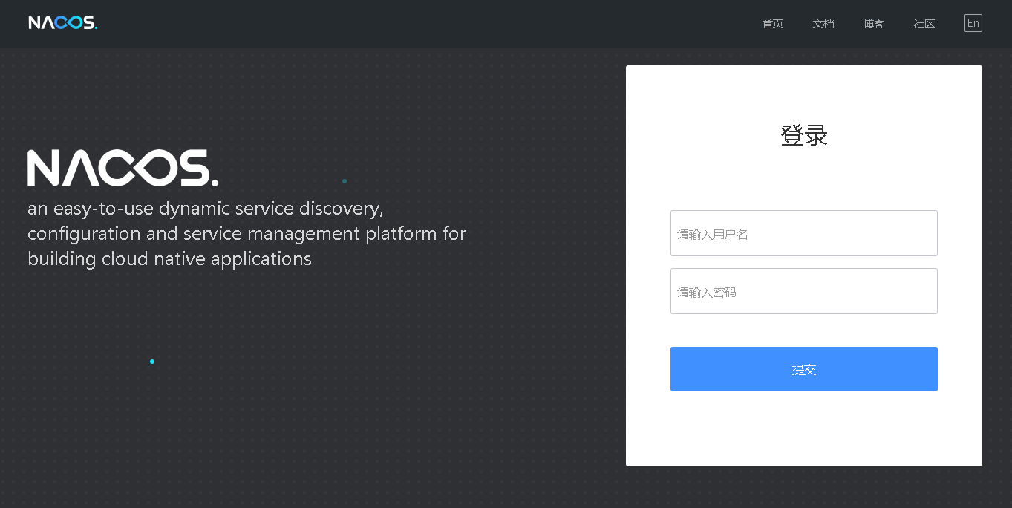1012x508 pixels.
Task: Switch language with the En button
Action: click(x=973, y=23)
